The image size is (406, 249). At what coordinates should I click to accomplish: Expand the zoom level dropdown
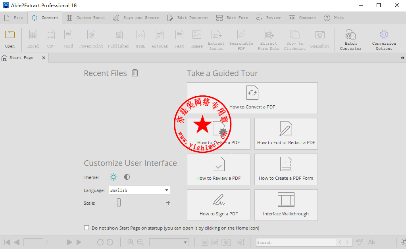(169, 242)
